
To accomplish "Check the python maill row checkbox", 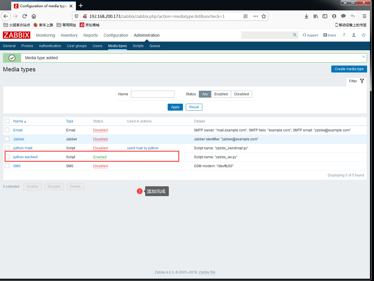I will pos(7,148).
